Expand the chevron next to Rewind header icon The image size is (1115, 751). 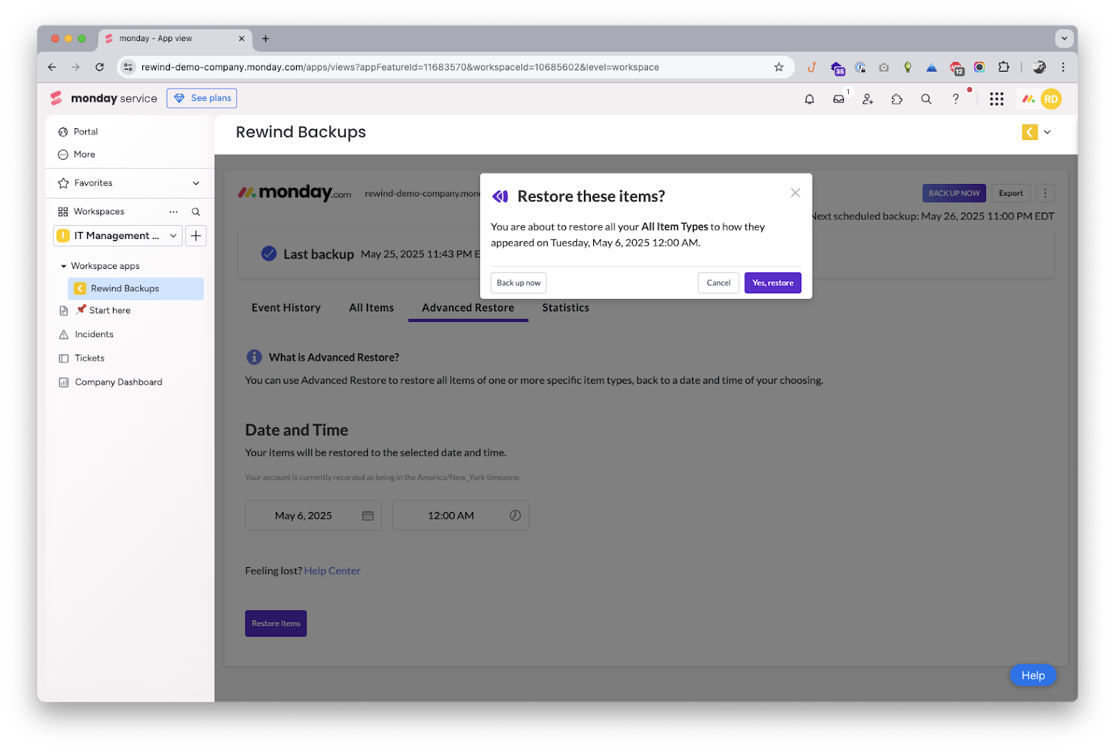1047,132
